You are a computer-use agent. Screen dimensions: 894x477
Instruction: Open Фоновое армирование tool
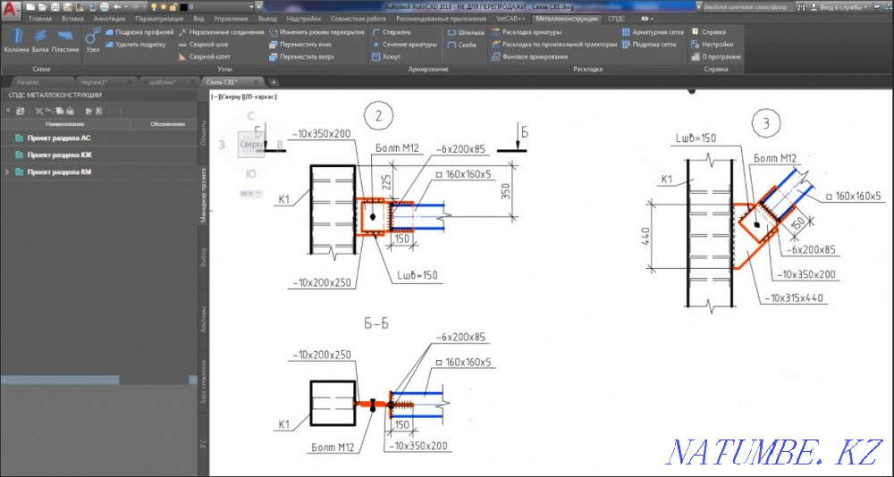click(x=535, y=56)
